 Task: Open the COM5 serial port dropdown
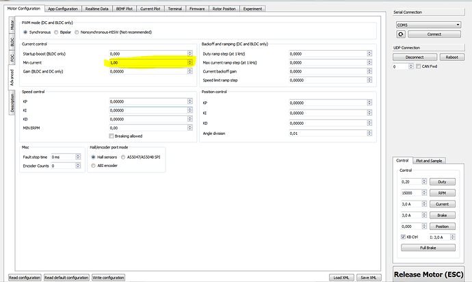pos(428,24)
